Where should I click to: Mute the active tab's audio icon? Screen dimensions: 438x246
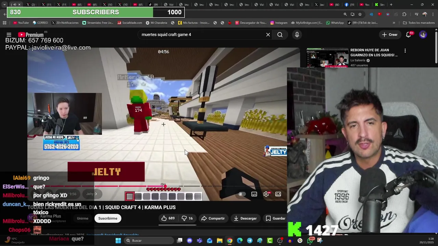tap(14, 4)
